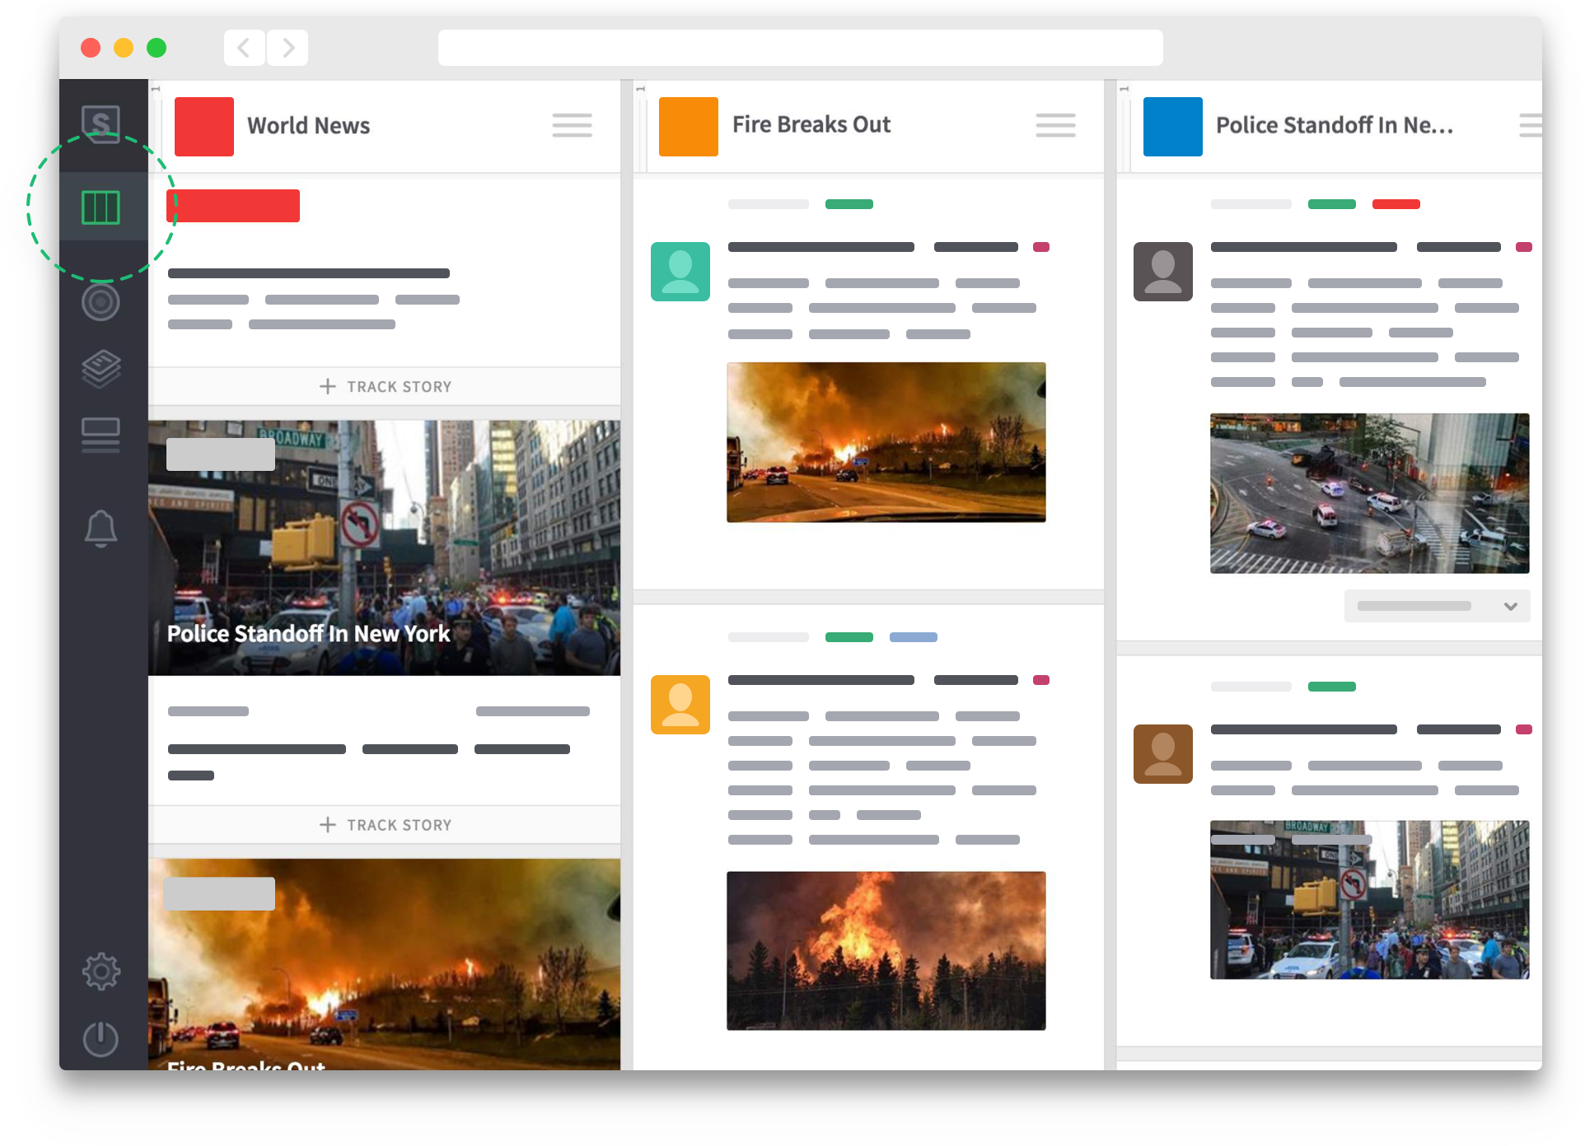Click the columns view icon in sidebar

coord(101,207)
